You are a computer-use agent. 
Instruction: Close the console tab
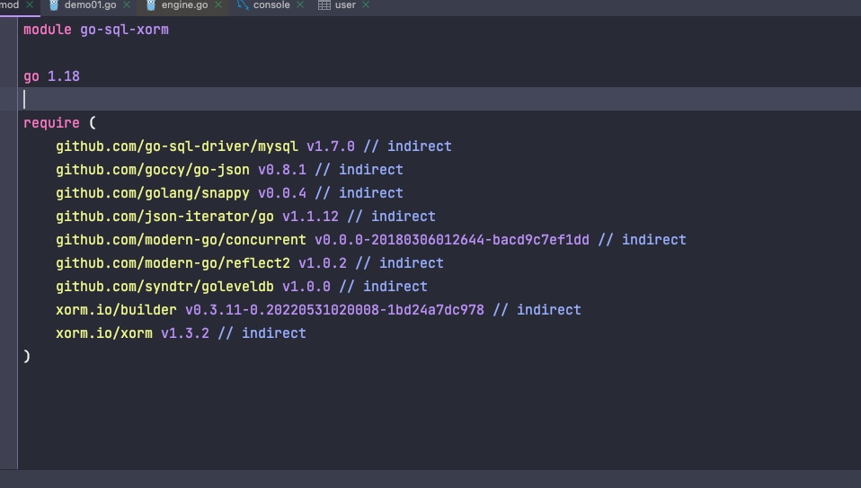pos(300,4)
